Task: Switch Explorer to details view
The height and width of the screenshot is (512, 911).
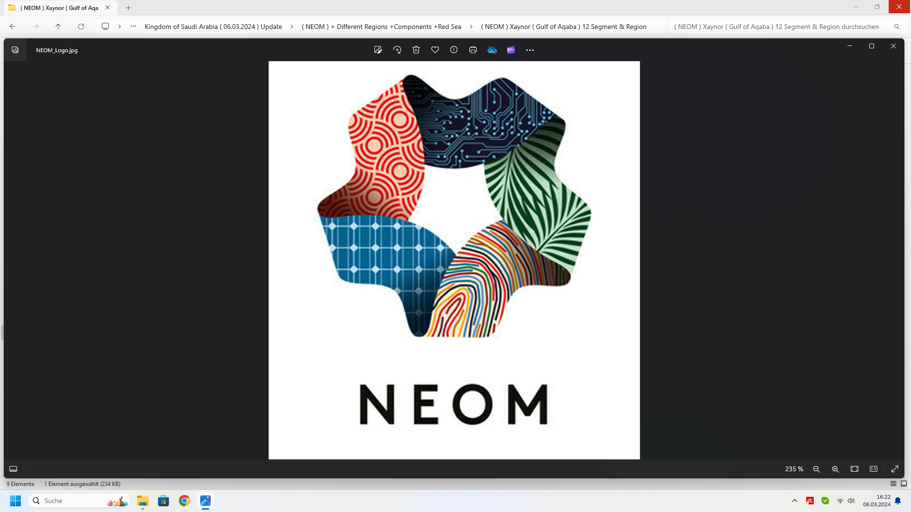Action: point(893,484)
